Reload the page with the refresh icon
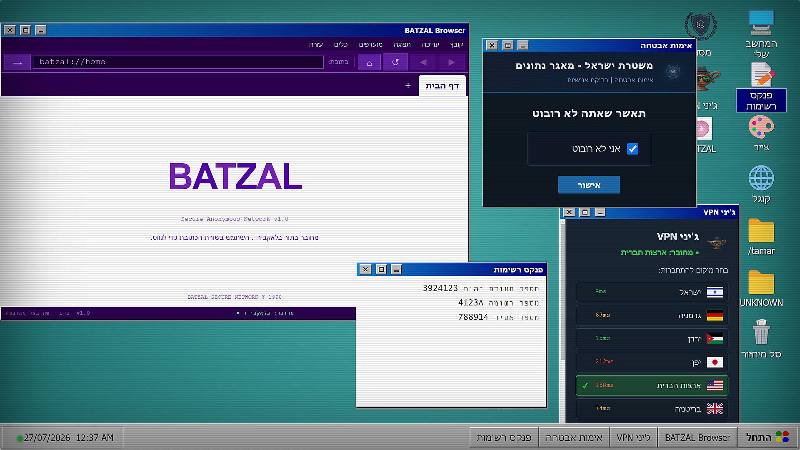 (395, 62)
